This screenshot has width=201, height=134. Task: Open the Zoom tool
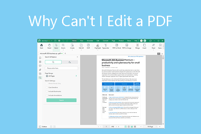63,46
